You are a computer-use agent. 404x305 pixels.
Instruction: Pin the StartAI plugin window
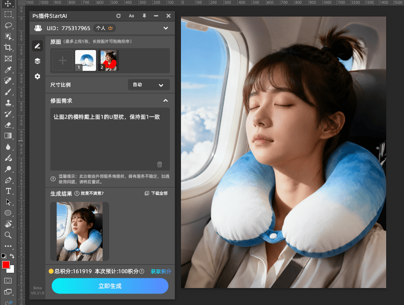[144, 16]
